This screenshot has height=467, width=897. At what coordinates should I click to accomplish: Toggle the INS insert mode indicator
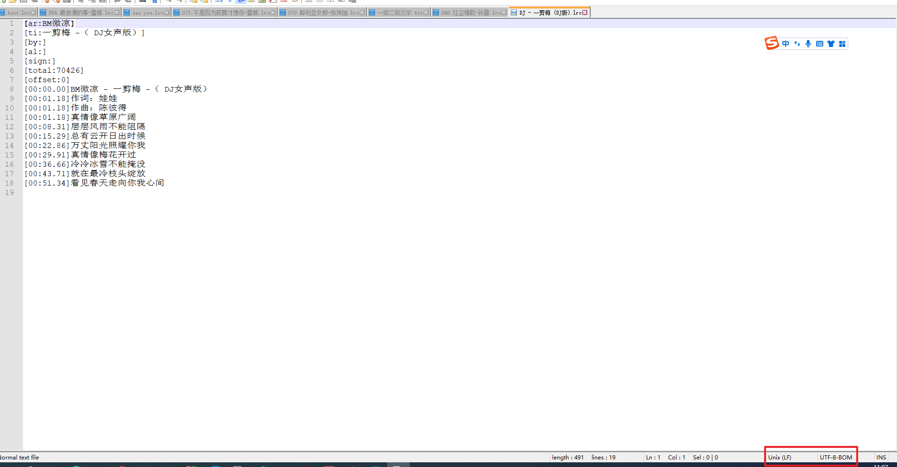coord(881,457)
